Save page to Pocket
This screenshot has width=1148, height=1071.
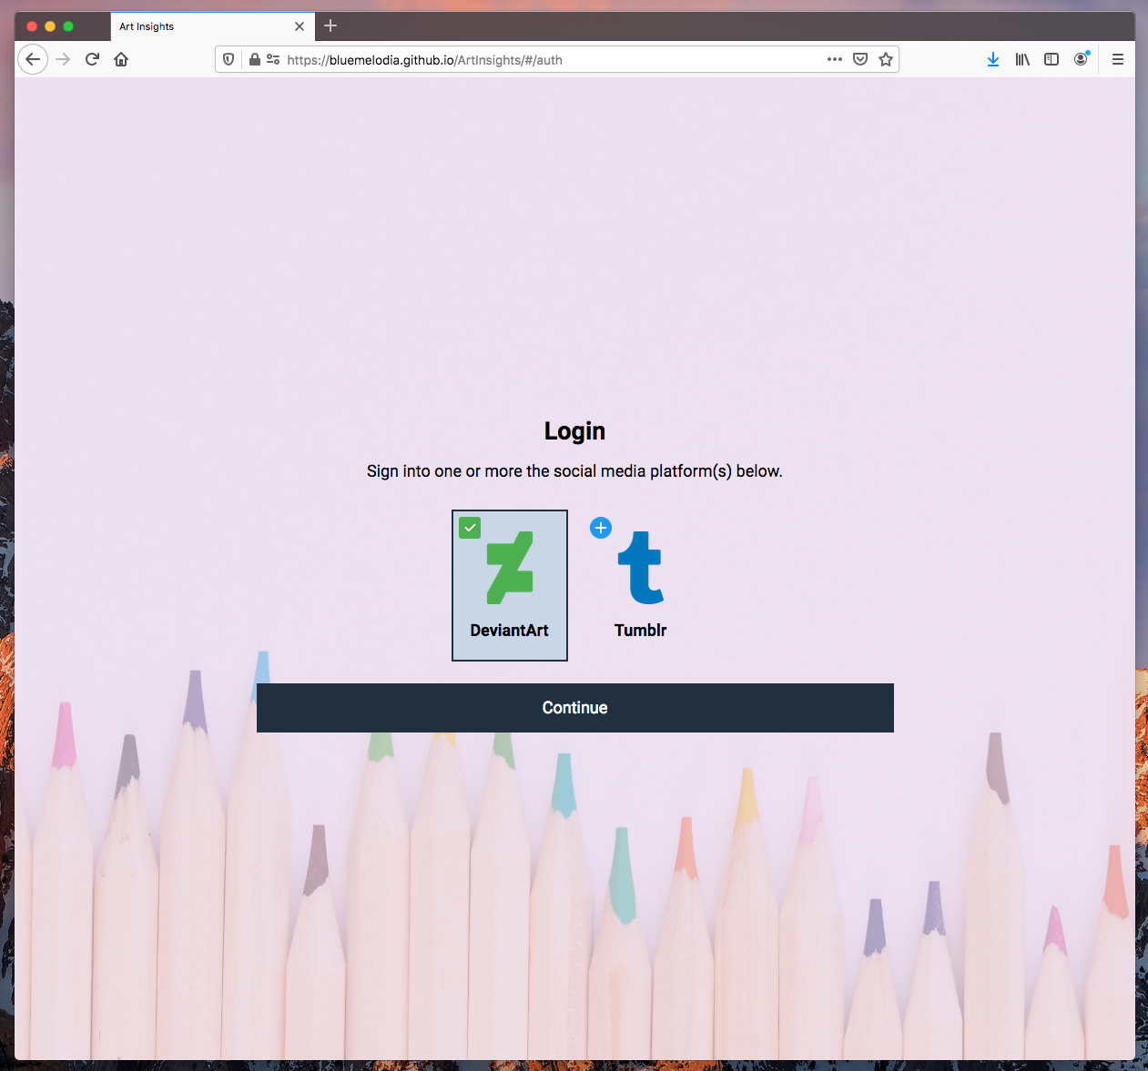coord(860,59)
